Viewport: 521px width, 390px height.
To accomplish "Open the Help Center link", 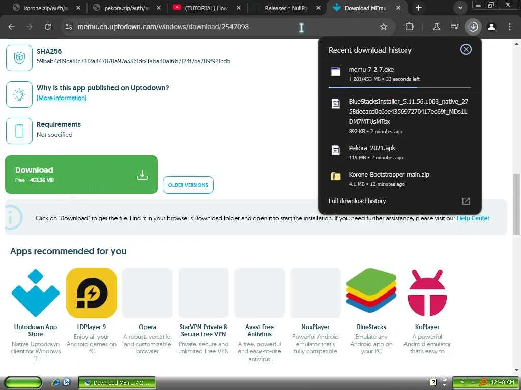I will click(473, 218).
